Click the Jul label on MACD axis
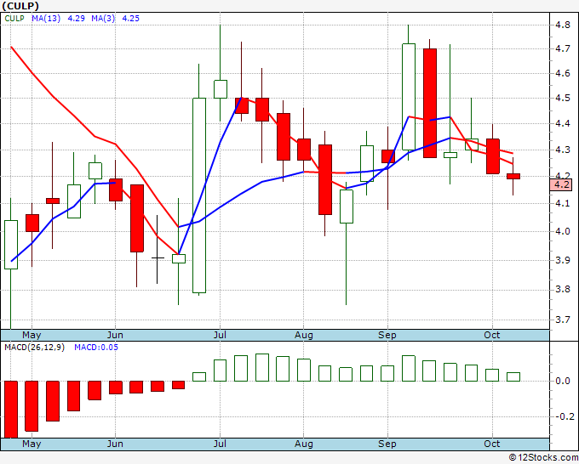 pyautogui.click(x=220, y=444)
